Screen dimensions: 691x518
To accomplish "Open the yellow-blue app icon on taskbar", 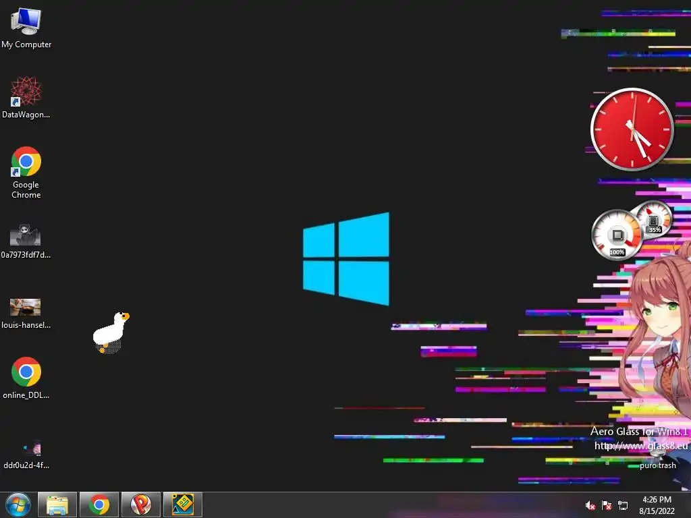I will pyautogui.click(x=183, y=505).
